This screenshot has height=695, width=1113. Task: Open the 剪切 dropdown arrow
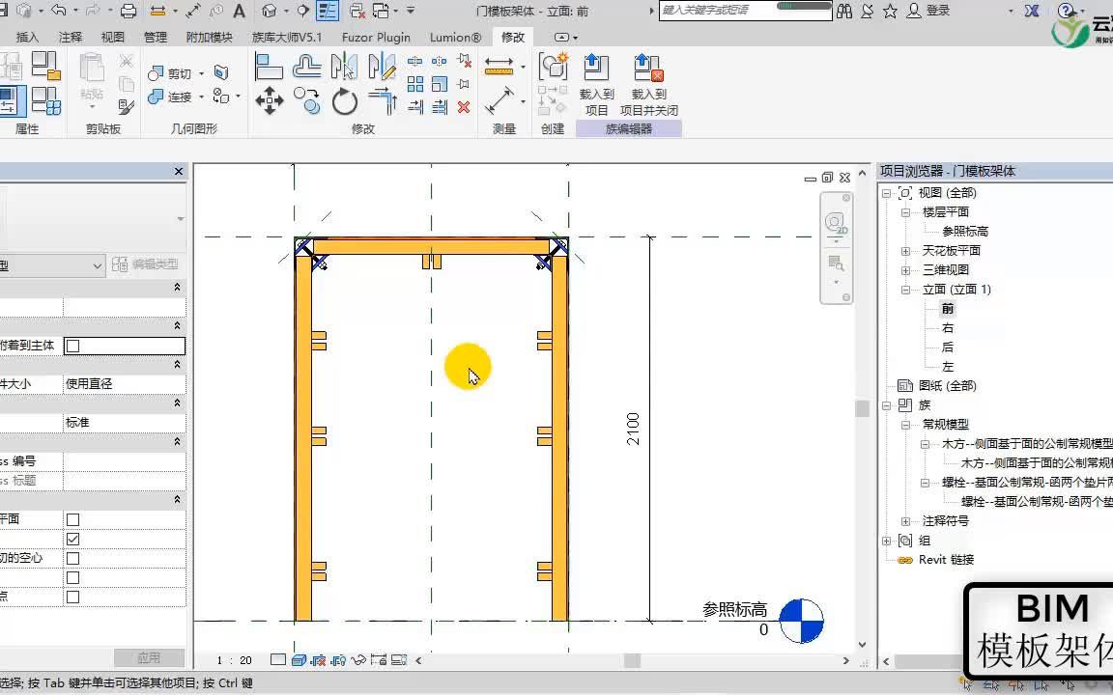click(x=202, y=73)
